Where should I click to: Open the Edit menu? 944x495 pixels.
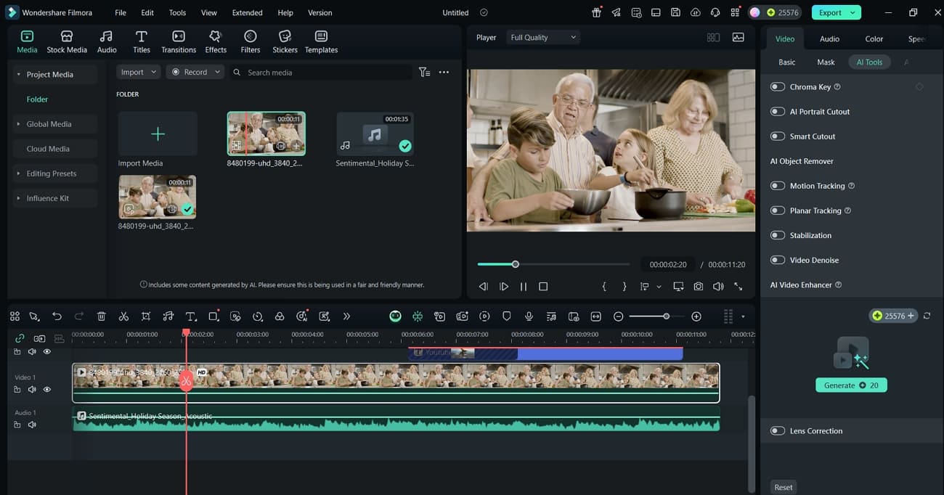(x=147, y=12)
